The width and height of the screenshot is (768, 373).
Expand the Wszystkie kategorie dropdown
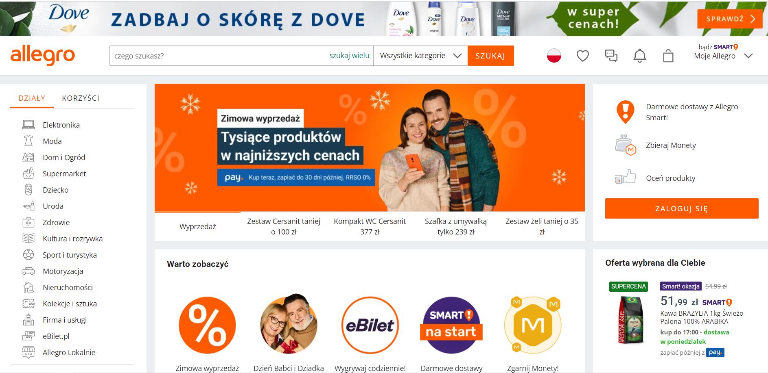(420, 56)
